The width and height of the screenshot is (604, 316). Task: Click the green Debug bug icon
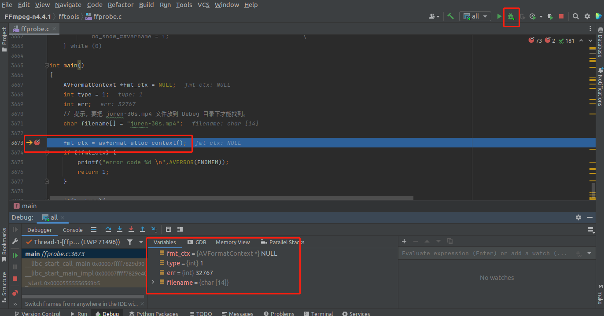pyautogui.click(x=511, y=16)
